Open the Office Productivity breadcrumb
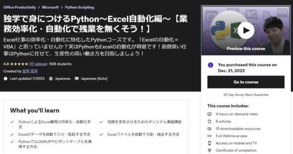The image size is (293, 154). click(x=19, y=7)
